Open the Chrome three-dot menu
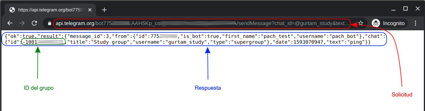This screenshot has height=111, width=425. tap(415, 23)
